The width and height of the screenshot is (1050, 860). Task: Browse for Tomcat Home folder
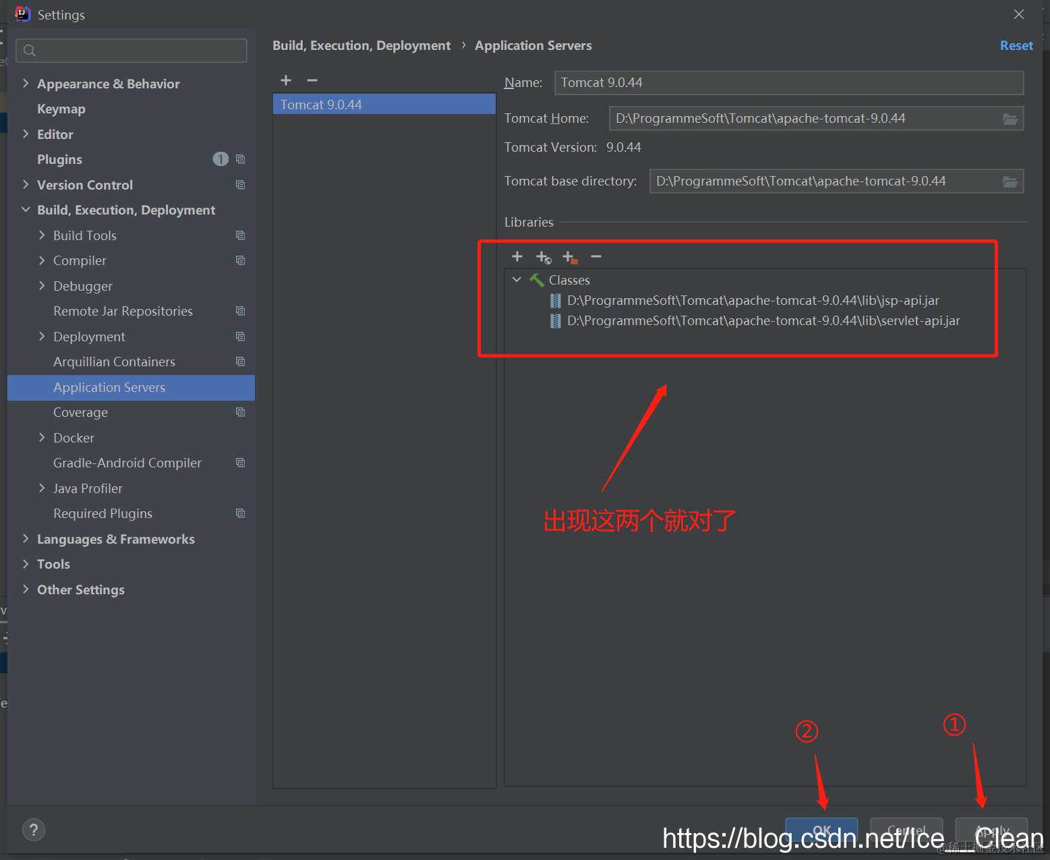(x=1010, y=119)
